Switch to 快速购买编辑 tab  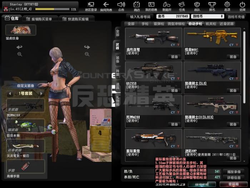pos(76,19)
